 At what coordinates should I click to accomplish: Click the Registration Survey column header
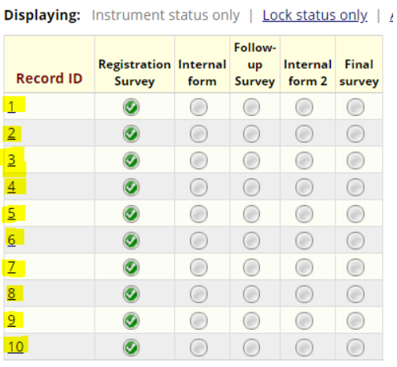tap(135, 73)
